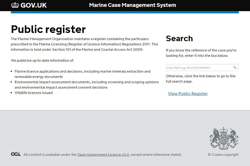The image size is (250, 166).
Task: Select the Wildlife licences issued bullet
Action: [34, 93]
